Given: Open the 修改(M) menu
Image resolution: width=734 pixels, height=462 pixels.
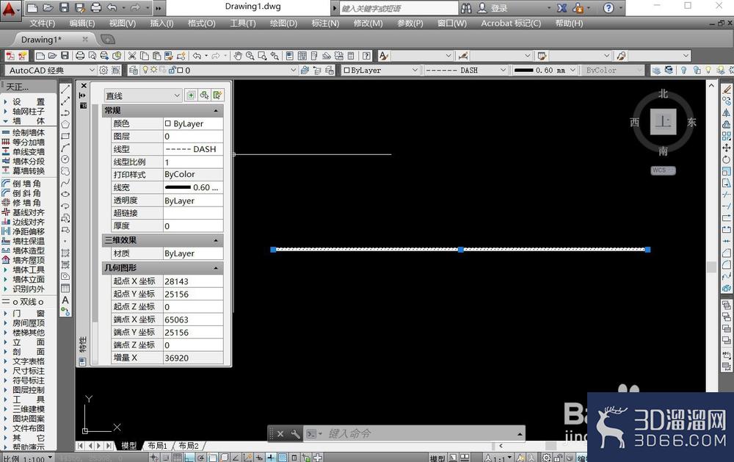Looking at the screenshot, I should click(x=368, y=23).
